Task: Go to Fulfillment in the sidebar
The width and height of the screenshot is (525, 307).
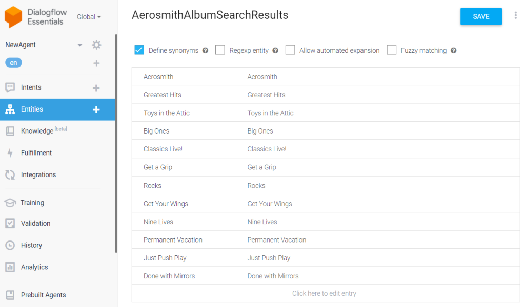Action: 36,153
